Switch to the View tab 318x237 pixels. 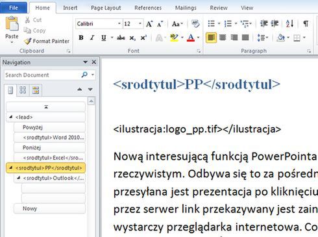click(x=247, y=8)
